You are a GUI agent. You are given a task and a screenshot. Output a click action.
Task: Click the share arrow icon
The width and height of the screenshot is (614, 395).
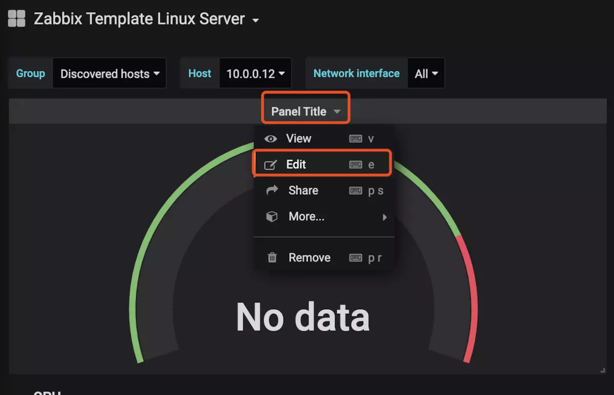click(x=272, y=190)
